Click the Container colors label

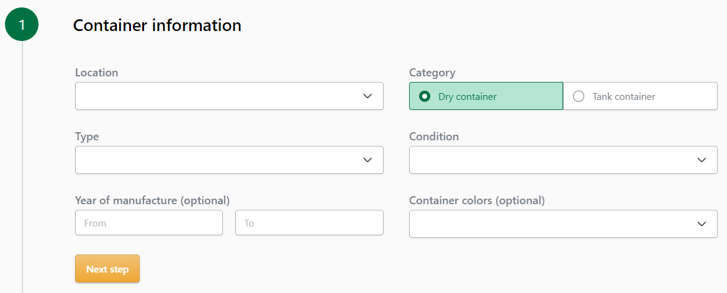click(477, 201)
